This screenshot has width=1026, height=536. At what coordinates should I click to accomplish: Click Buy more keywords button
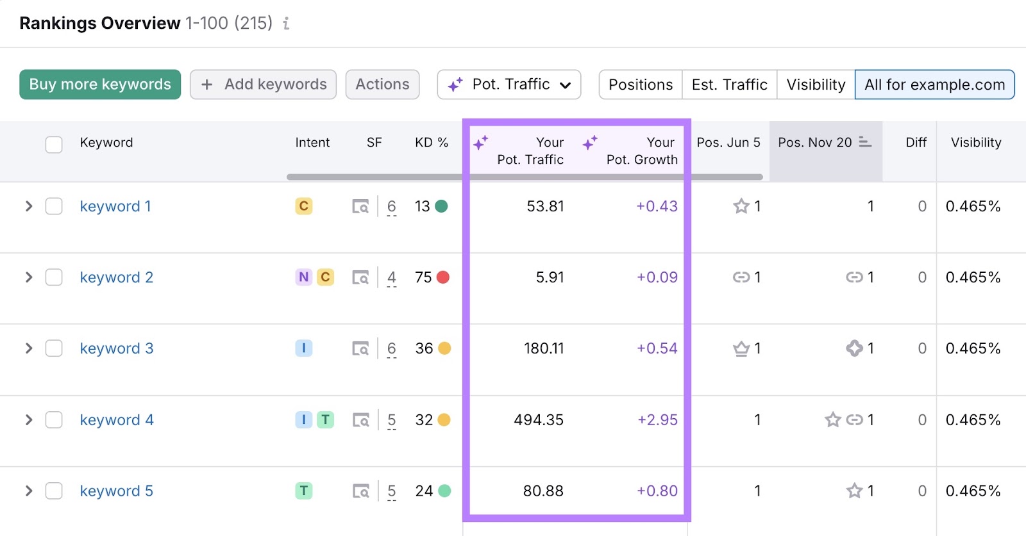point(100,85)
